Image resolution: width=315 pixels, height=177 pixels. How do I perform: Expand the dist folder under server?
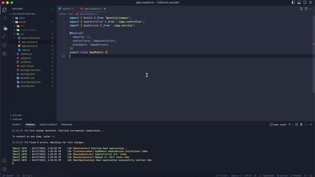(22, 26)
